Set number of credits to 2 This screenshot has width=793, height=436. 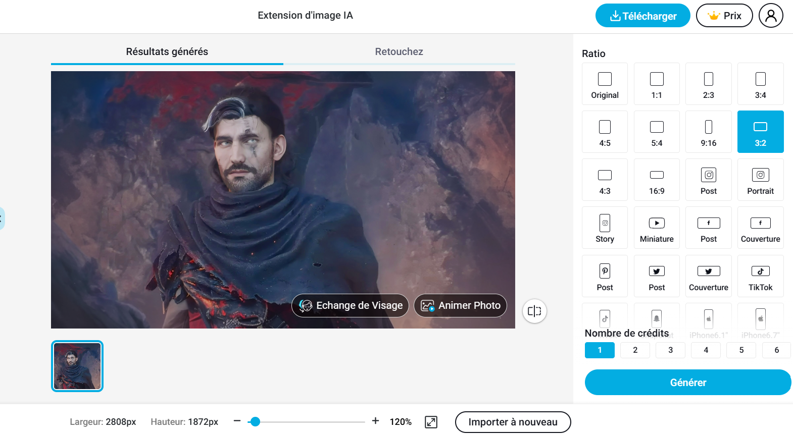click(635, 350)
